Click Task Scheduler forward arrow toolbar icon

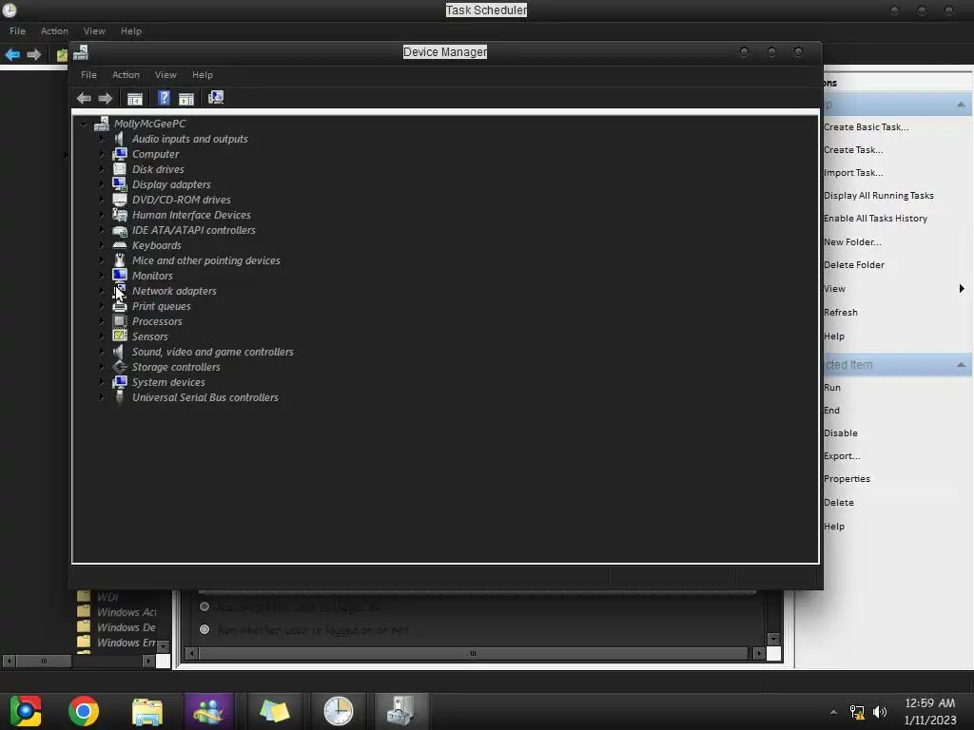(x=34, y=54)
